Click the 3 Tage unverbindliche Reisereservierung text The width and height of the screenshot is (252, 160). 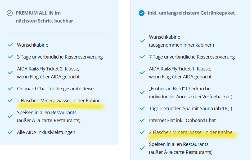click(x=60, y=57)
